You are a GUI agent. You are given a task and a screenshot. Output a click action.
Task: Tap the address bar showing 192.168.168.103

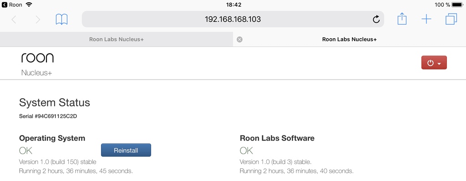[x=233, y=20]
